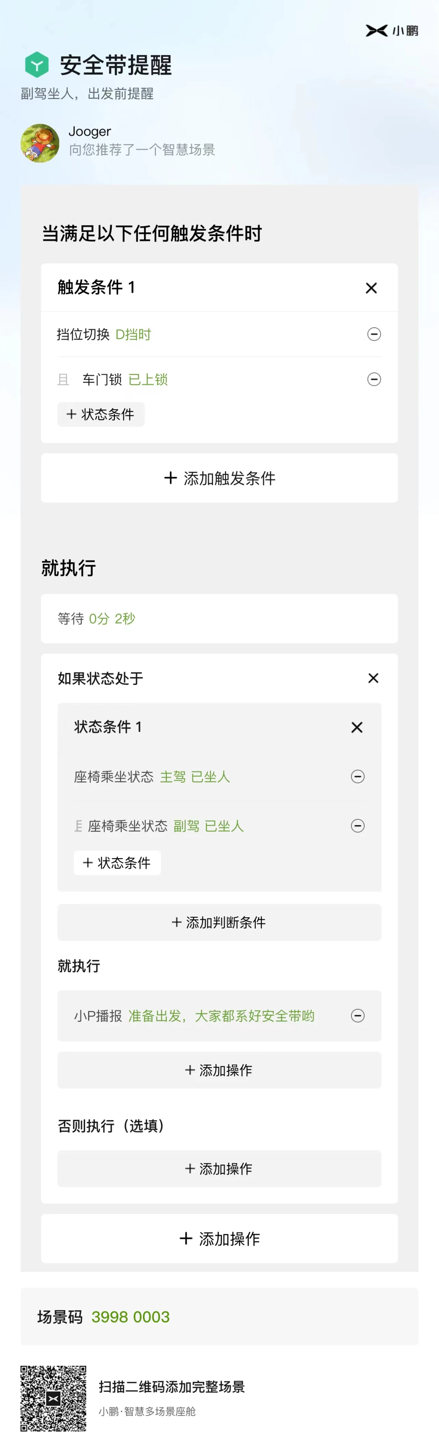Add operation under 否则执行（选填）
Viewport: 439px width, 1438px height.
click(219, 1168)
